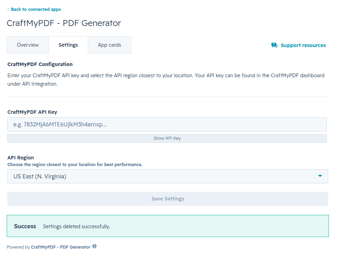
Task: Focus the CraftMyPDF API Key field
Action: 167,124
